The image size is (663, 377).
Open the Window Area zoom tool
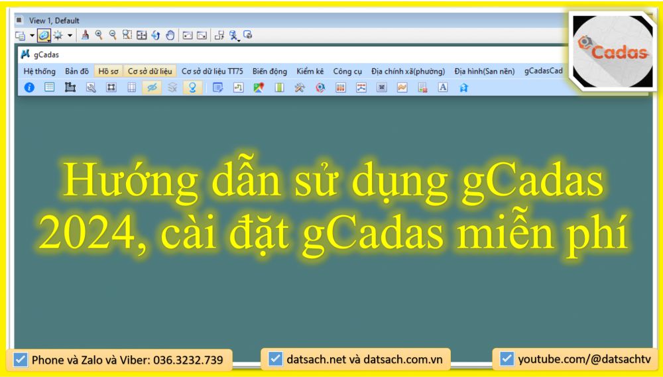(127, 35)
